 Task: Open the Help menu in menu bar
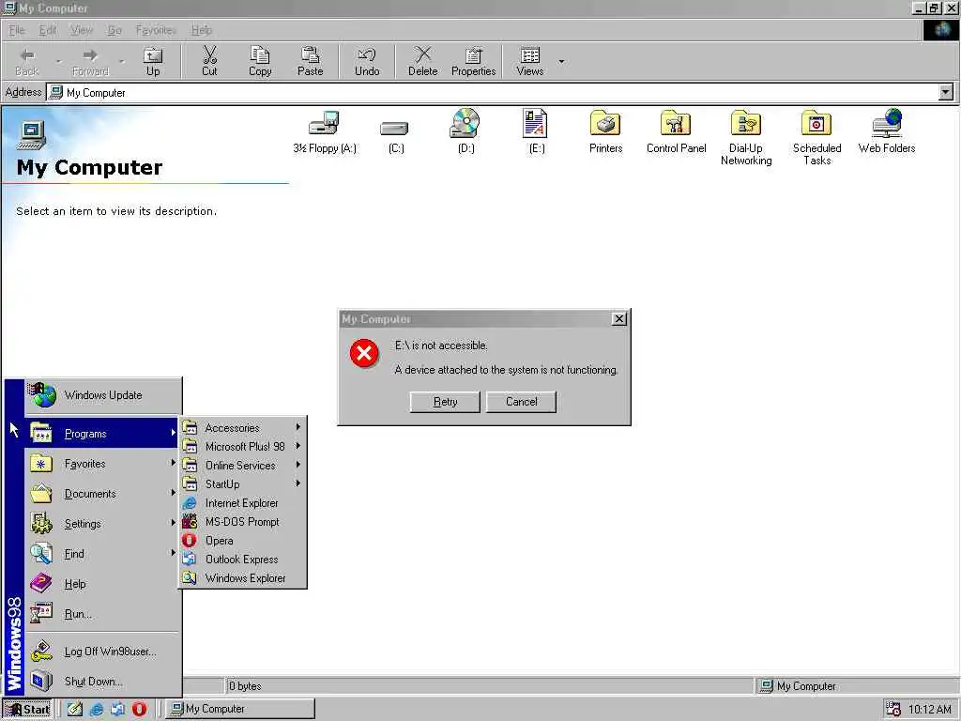click(202, 30)
